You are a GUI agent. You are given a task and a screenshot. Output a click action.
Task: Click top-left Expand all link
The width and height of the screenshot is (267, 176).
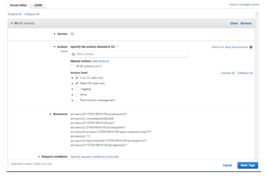pyautogui.click(x=15, y=14)
